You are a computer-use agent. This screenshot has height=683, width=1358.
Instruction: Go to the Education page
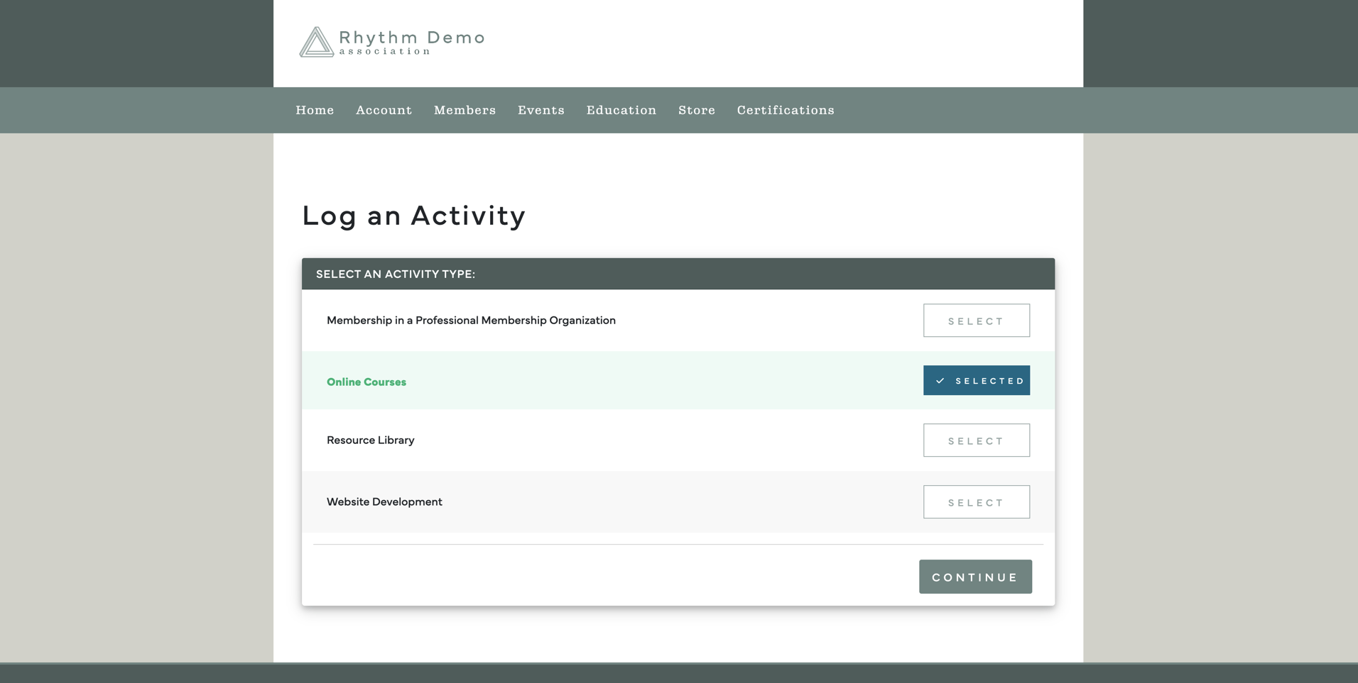tap(621, 110)
